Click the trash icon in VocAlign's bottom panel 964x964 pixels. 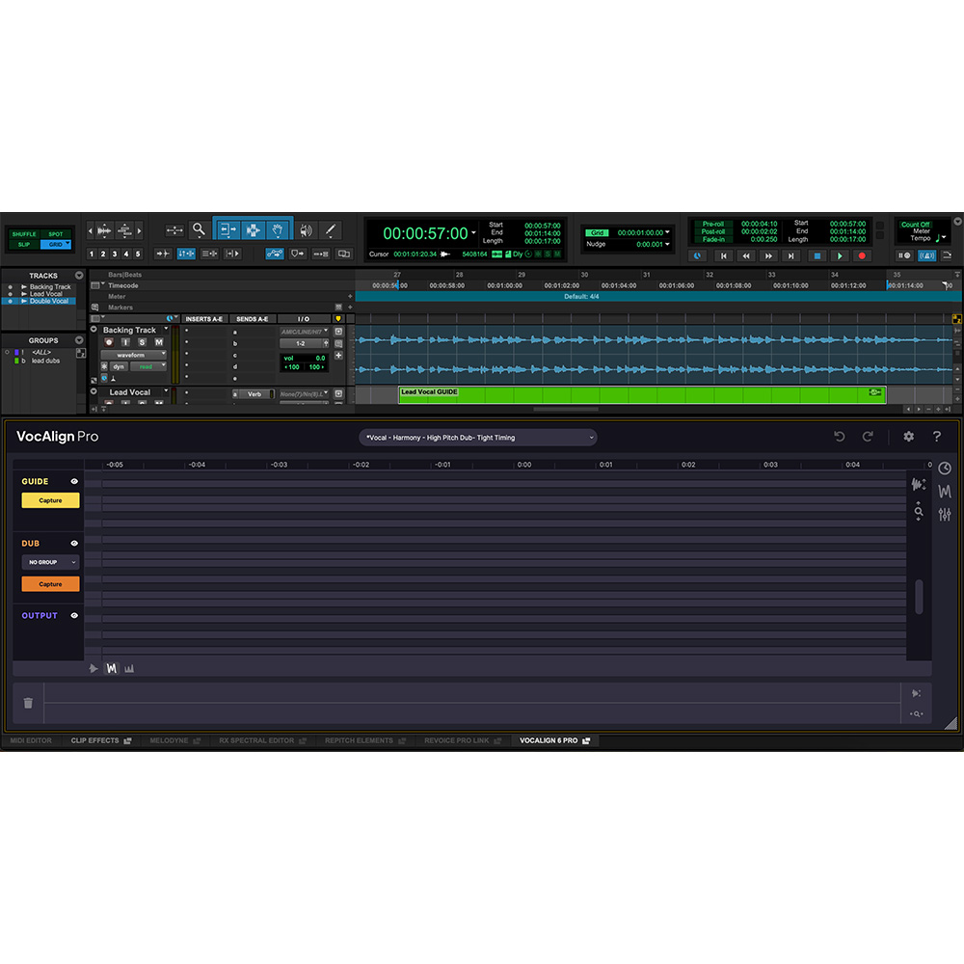coord(29,702)
